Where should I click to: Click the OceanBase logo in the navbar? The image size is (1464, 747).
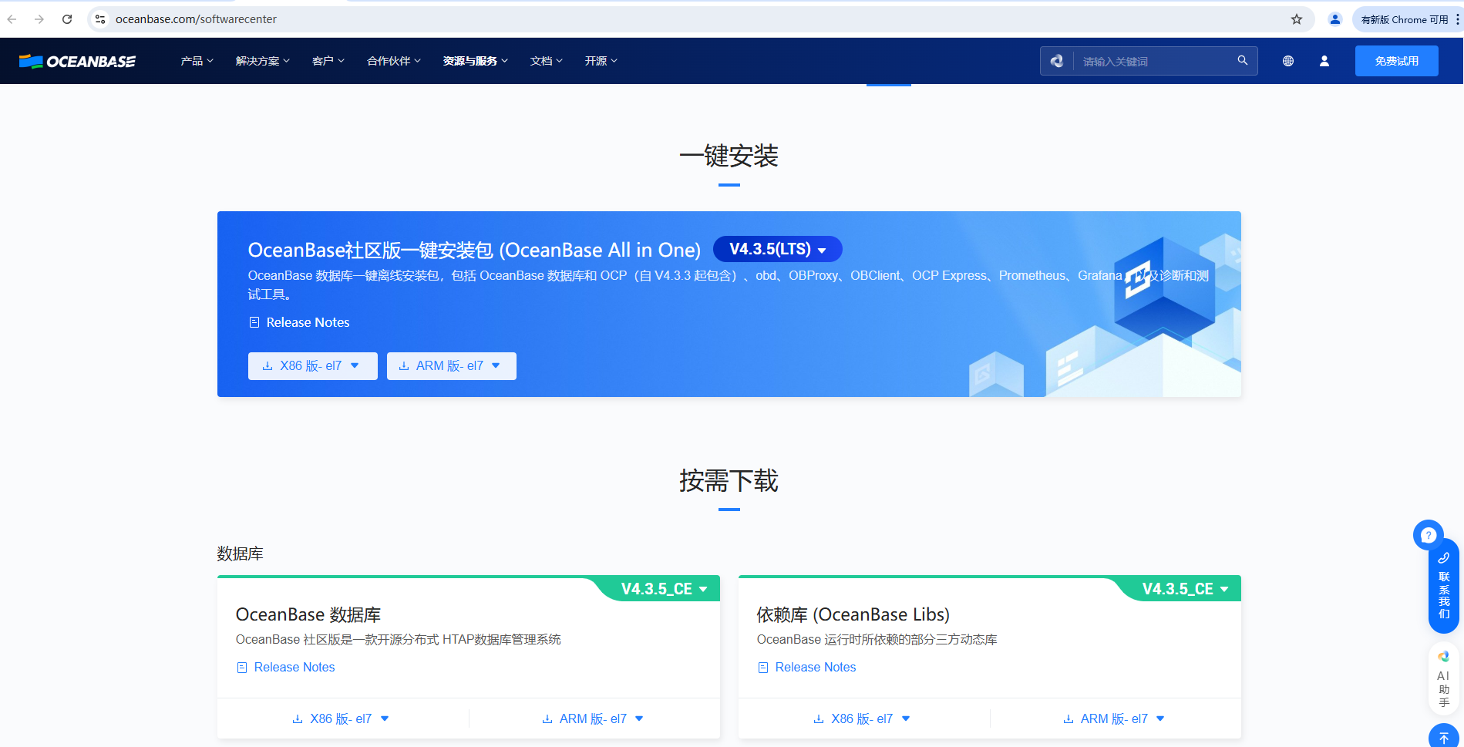pos(76,61)
